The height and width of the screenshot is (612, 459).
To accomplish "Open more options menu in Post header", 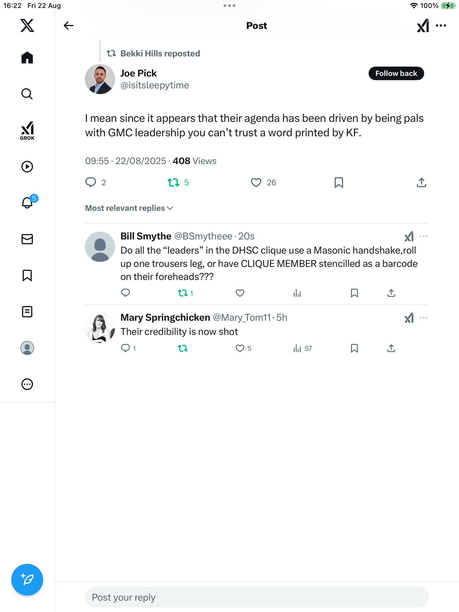I will pyautogui.click(x=441, y=25).
